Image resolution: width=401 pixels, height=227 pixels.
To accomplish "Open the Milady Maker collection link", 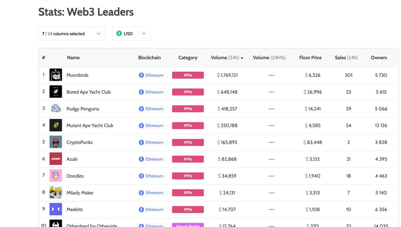I will click(80, 193).
